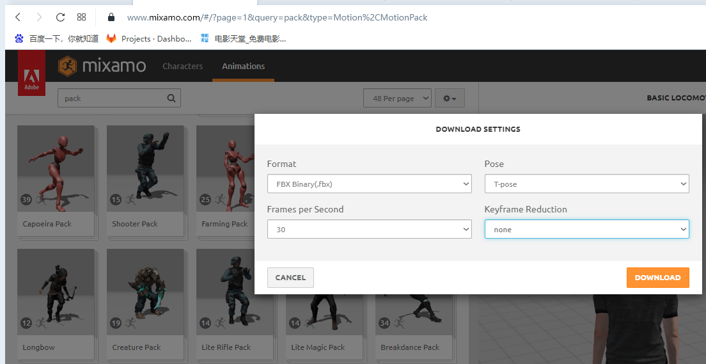Click the running figure icon on Shooter Pack
The image size is (706, 364).
click(x=130, y=200)
